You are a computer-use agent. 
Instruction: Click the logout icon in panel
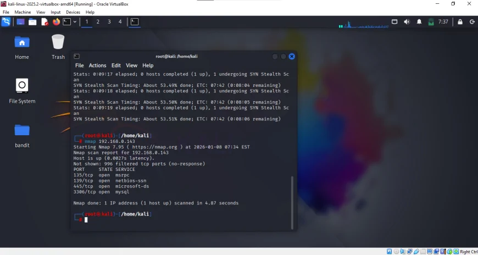472,22
